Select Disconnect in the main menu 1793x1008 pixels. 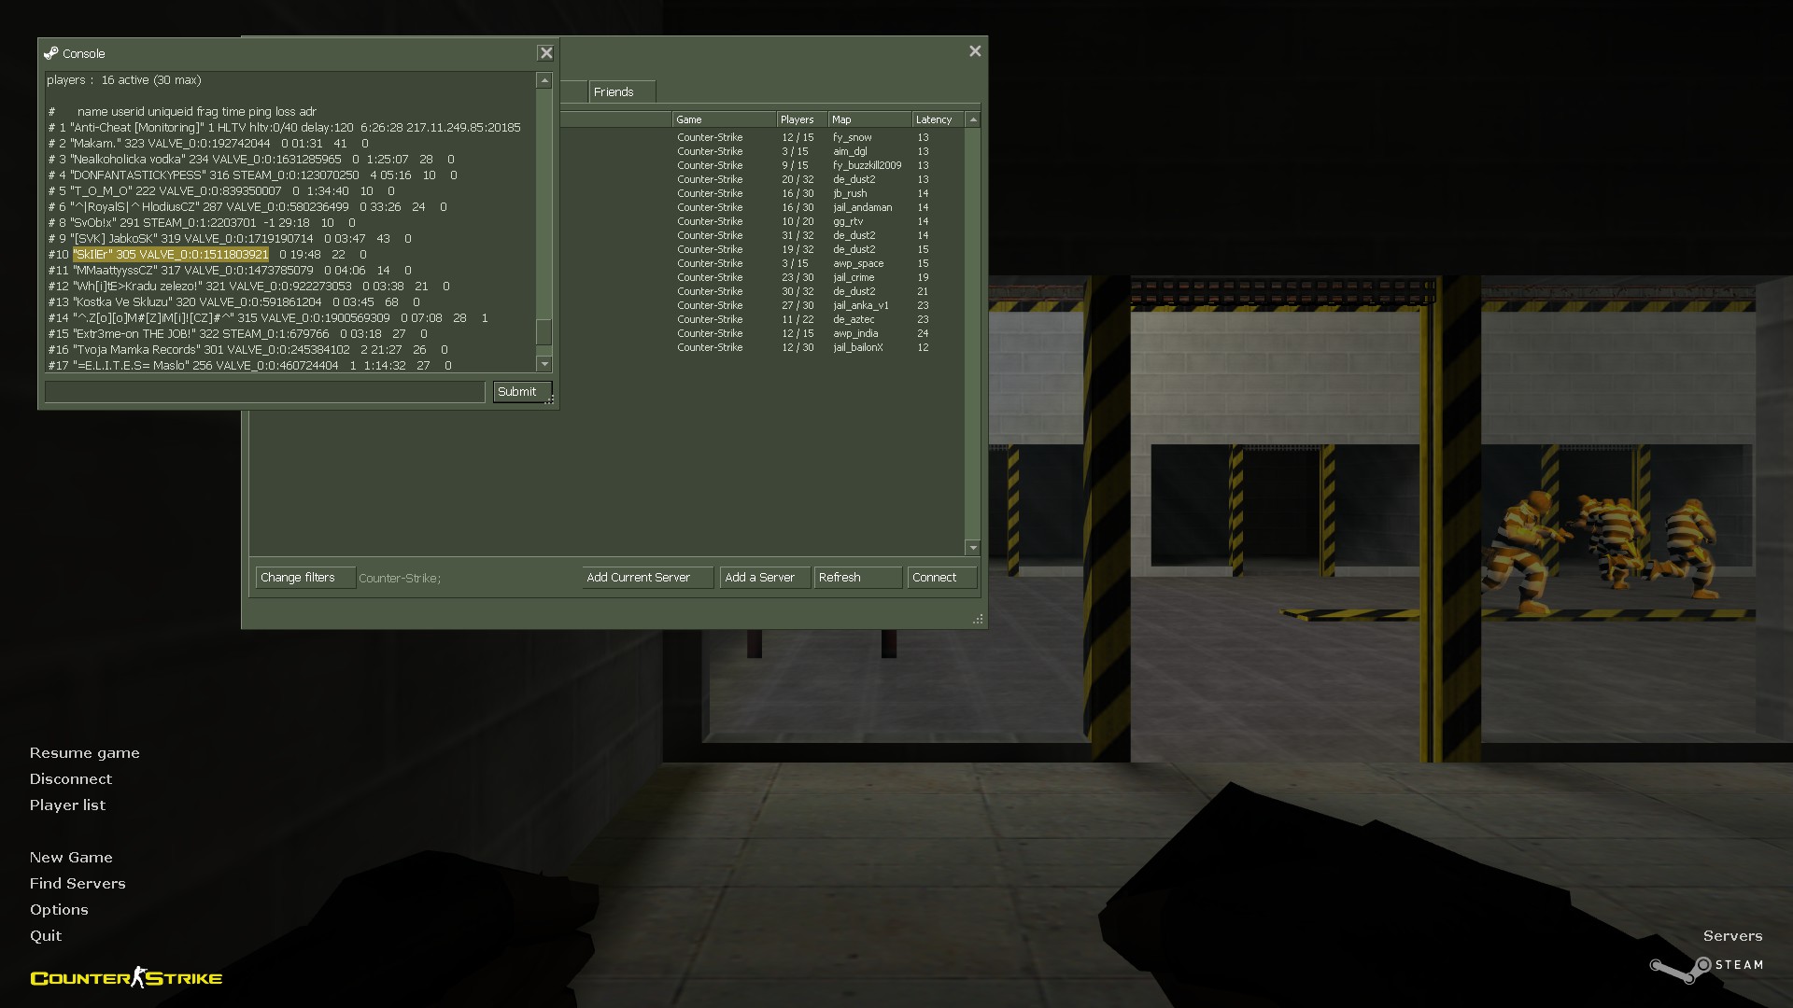point(70,779)
